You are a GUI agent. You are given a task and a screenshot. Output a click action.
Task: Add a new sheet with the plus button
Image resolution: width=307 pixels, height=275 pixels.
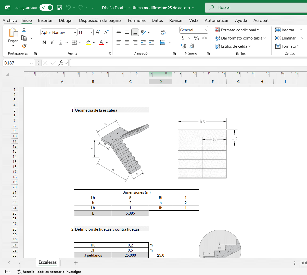coord(76,263)
